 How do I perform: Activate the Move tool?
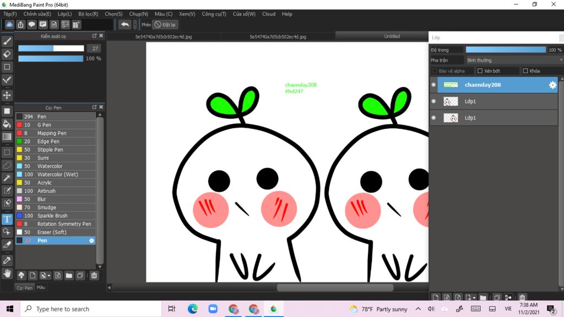[7, 95]
